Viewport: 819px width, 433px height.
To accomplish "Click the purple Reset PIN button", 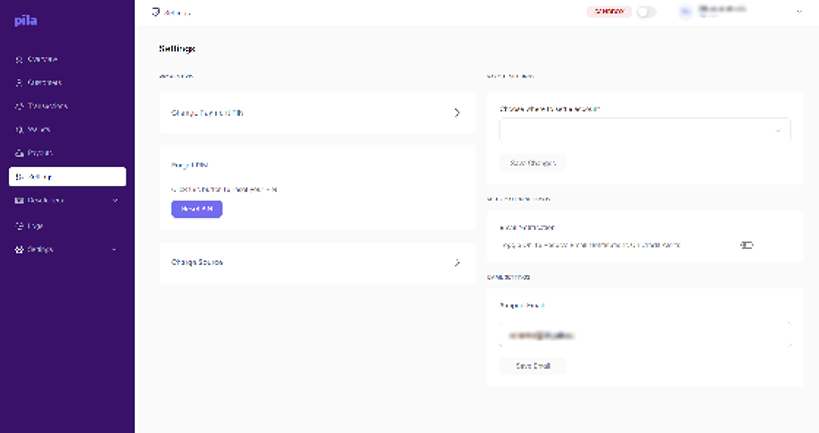I will click(x=197, y=209).
